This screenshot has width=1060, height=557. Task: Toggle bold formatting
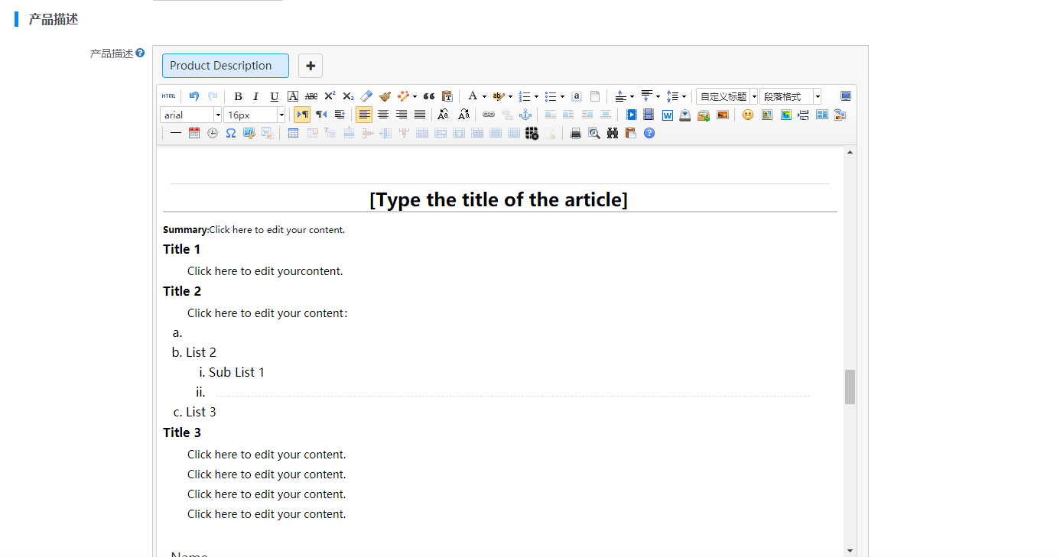[238, 96]
